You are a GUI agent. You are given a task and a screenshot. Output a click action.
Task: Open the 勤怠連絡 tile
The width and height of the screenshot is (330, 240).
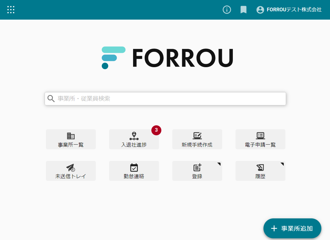click(134, 171)
